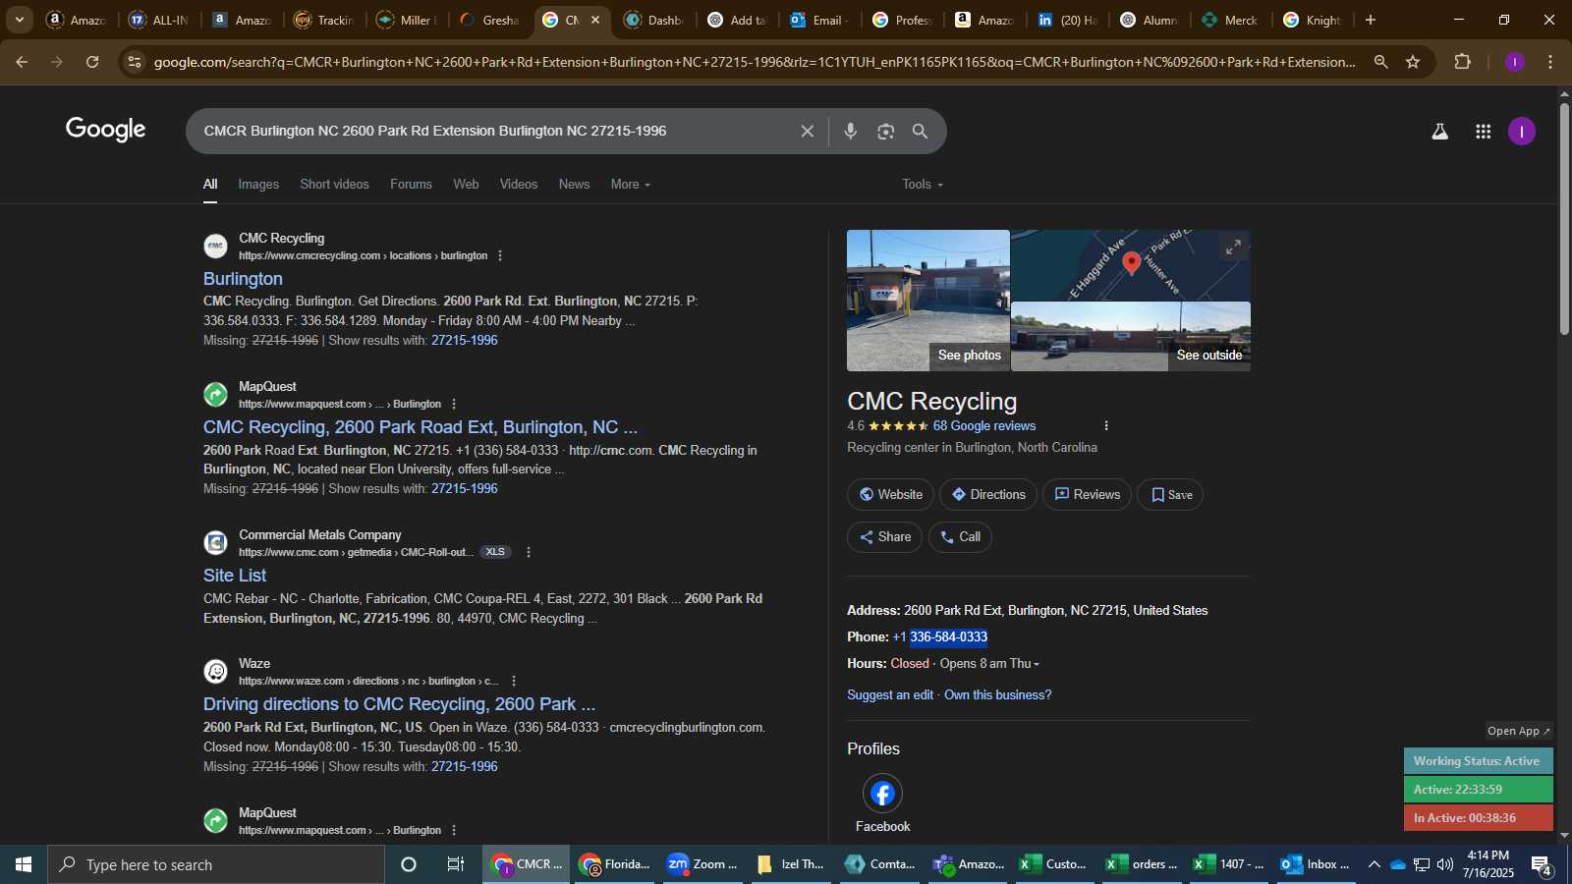Open knowledge panel more options menu
This screenshot has height=884, width=1572.
(x=1106, y=425)
